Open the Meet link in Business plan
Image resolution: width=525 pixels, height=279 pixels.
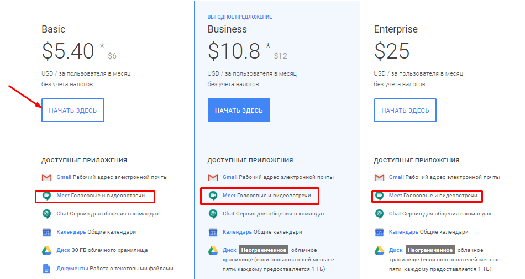tap(229, 196)
